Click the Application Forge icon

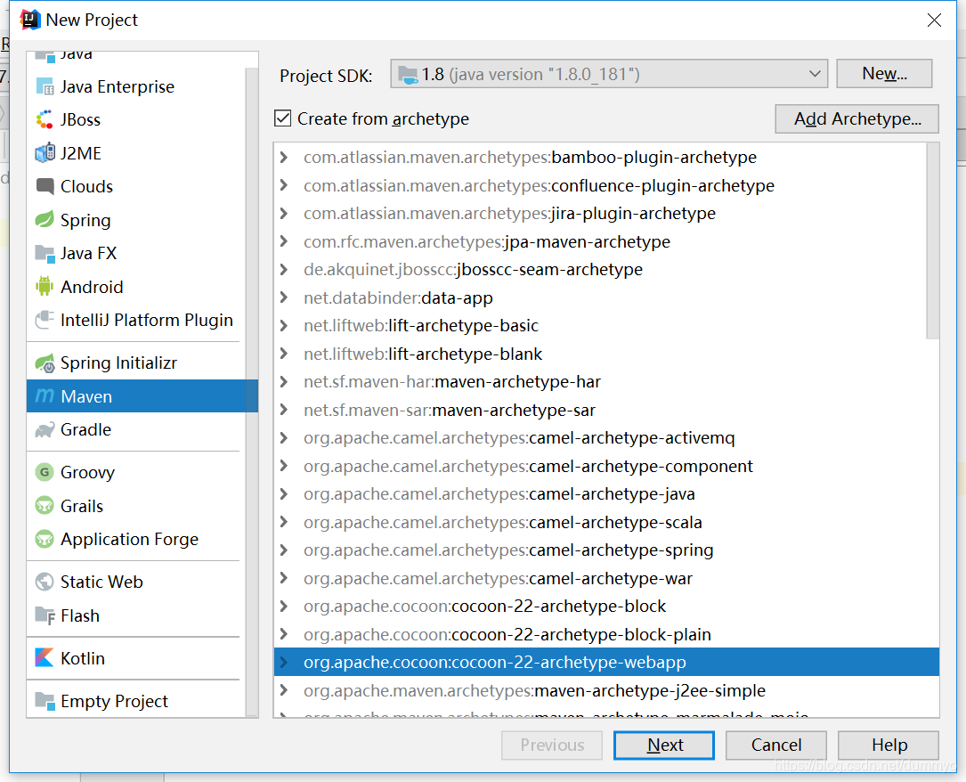(45, 539)
